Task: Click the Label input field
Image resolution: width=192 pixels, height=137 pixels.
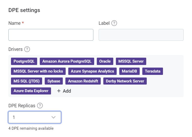Action: click(141, 35)
